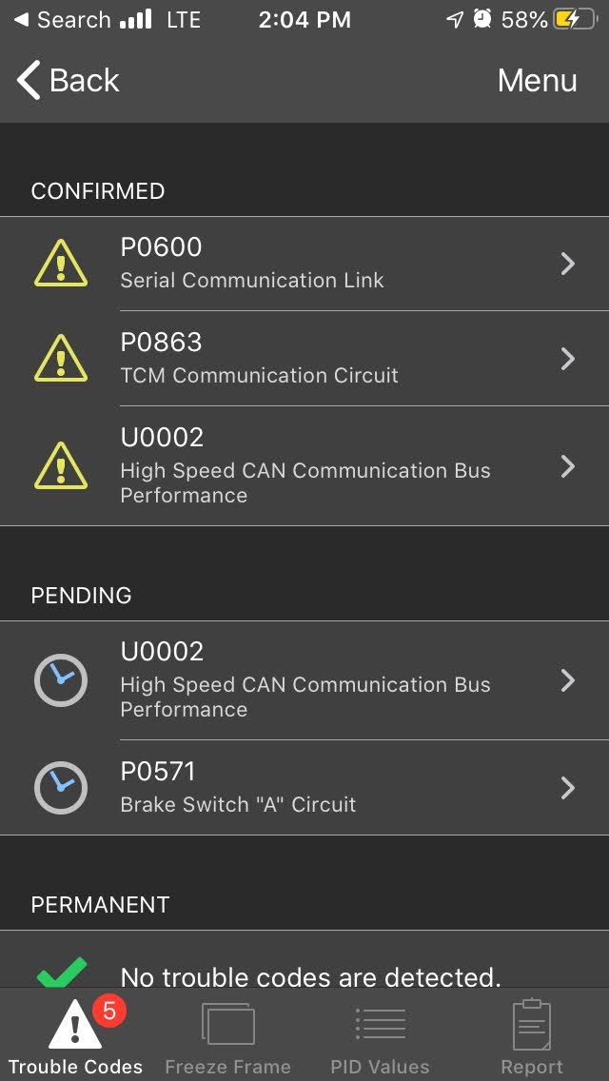
Task: Tap the yellow warning icon beside confirmed U0002
Action: point(61,466)
